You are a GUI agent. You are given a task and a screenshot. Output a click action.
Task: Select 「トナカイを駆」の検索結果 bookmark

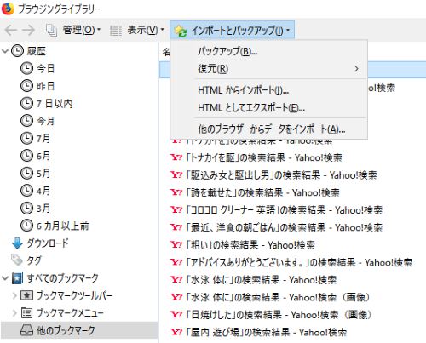click(263, 157)
